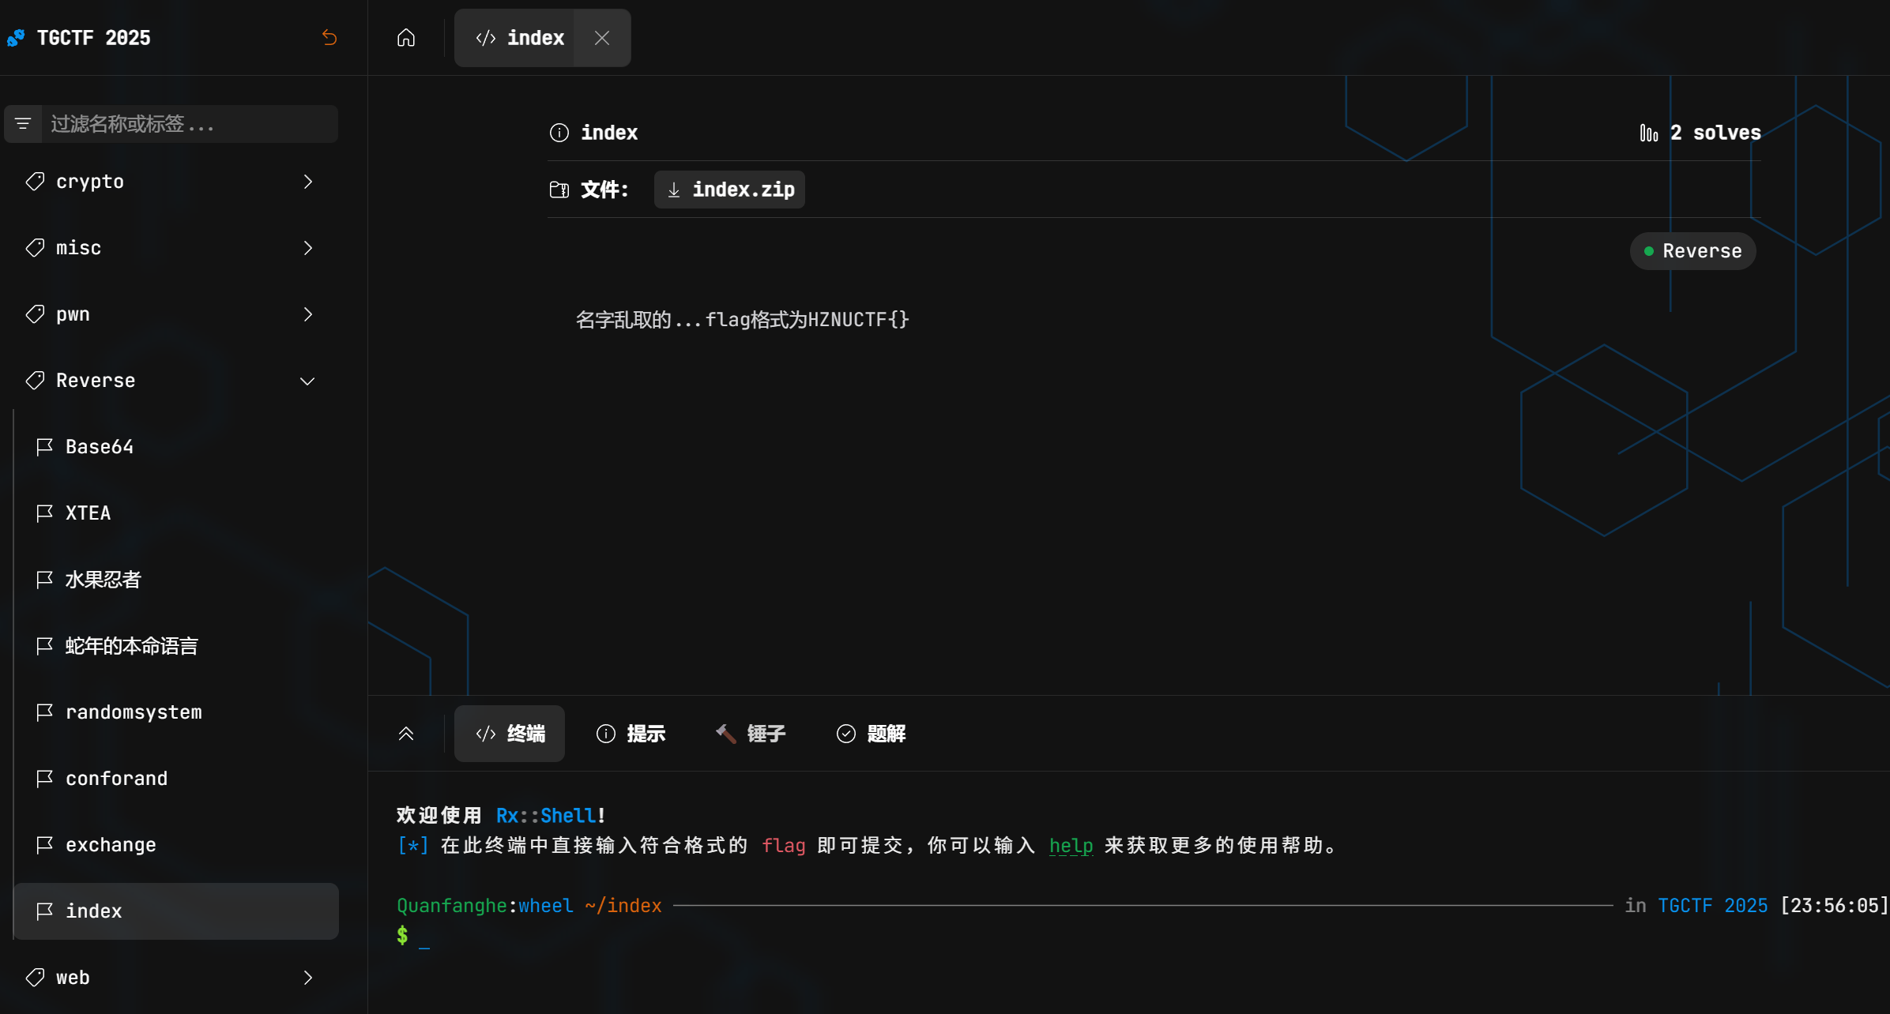Switch to the 题解 tab

[869, 733]
